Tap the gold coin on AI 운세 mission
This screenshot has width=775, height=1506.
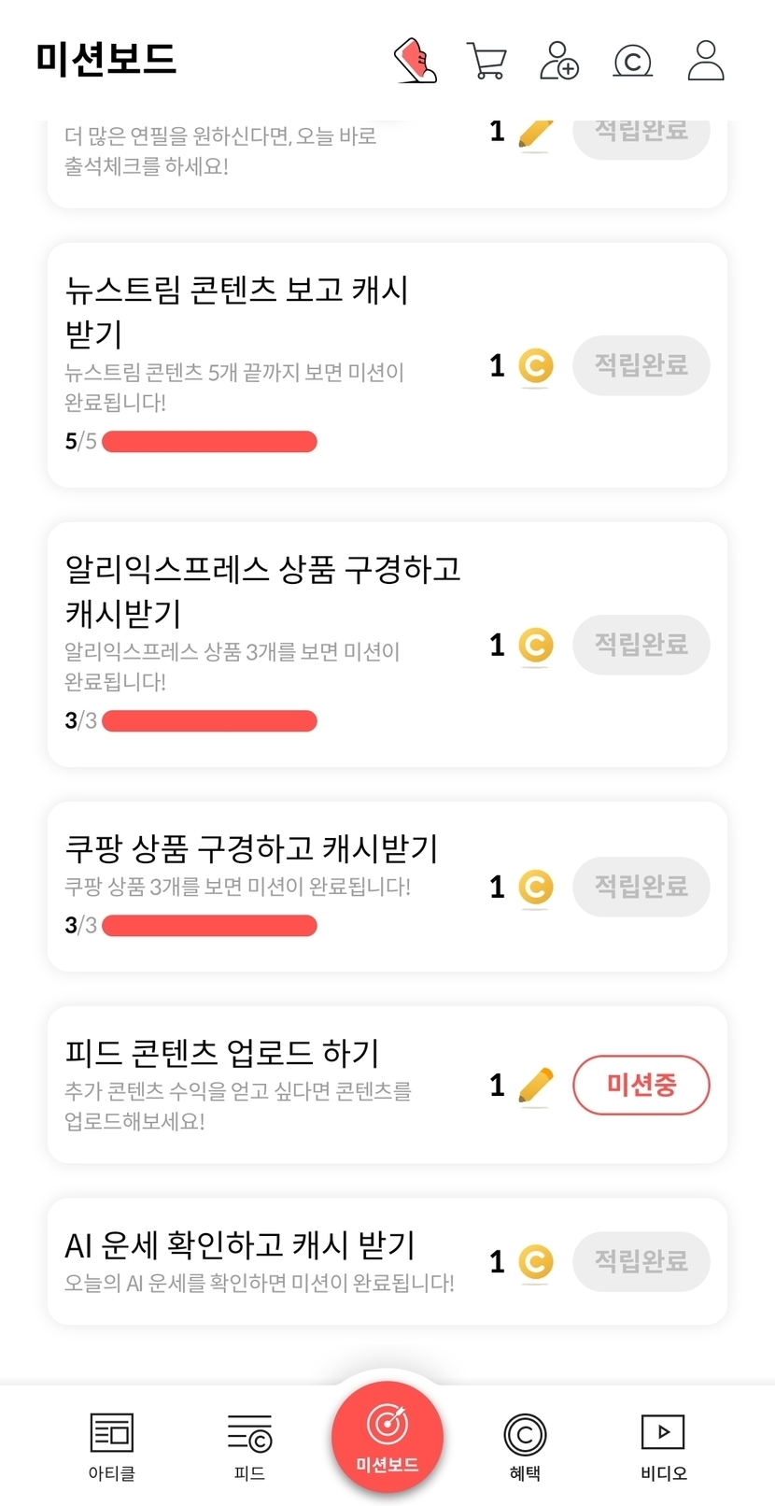(535, 1262)
